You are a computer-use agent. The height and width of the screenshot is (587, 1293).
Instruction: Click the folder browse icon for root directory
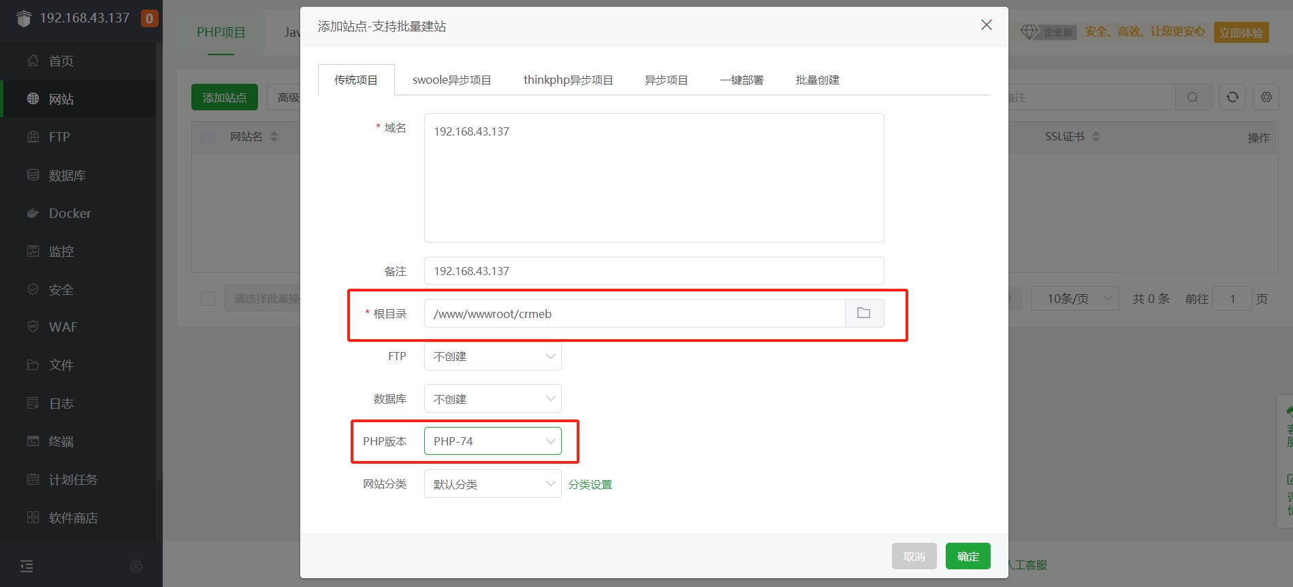pyautogui.click(x=864, y=313)
